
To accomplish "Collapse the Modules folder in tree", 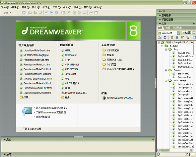I will (162, 46).
